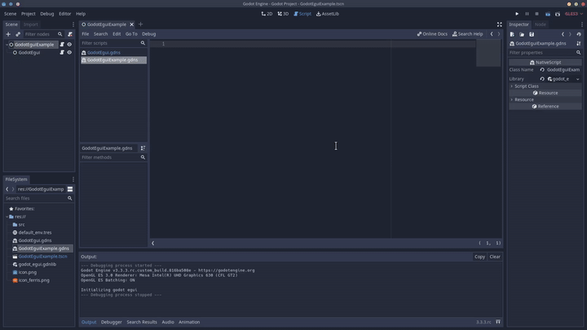Open Online Docs

(432, 33)
